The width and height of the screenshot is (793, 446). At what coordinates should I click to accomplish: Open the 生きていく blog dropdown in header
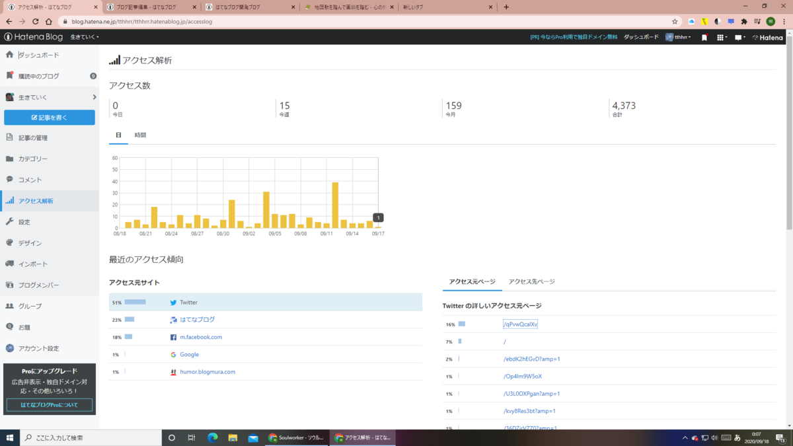[85, 37]
